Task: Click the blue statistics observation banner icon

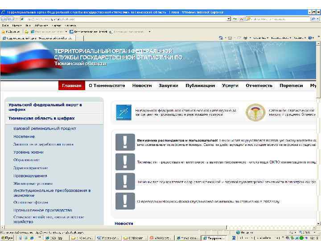Action: pyautogui.click(x=123, y=112)
